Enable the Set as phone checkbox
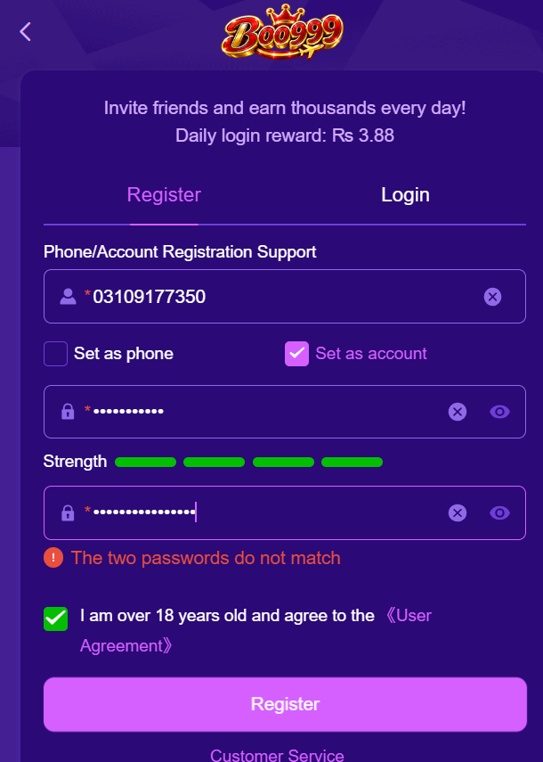 click(x=55, y=353)
